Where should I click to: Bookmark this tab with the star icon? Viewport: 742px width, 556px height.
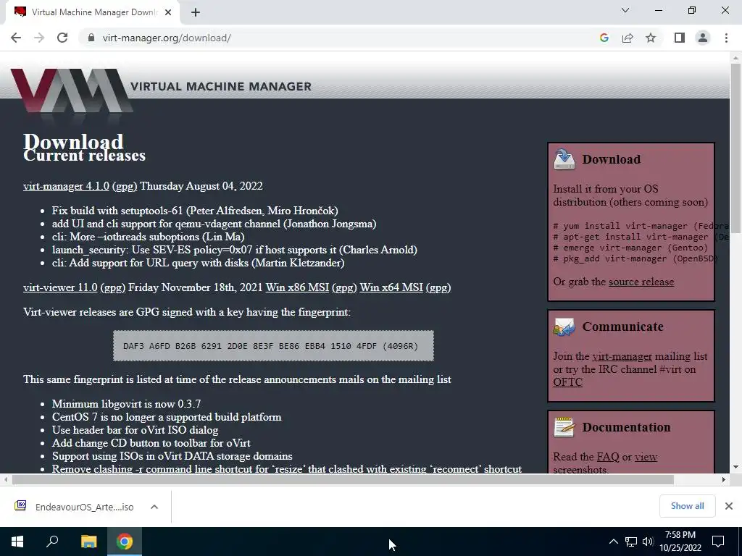(x=651, y=38)
